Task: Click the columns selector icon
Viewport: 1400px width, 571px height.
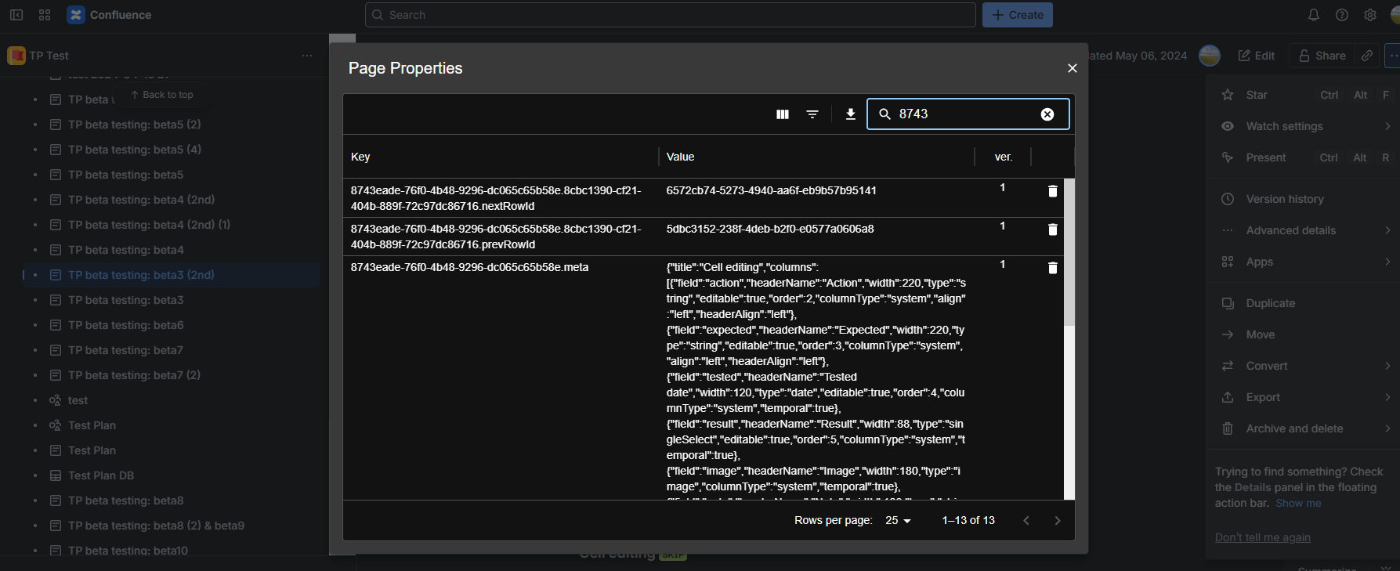Action: (782, 114)
